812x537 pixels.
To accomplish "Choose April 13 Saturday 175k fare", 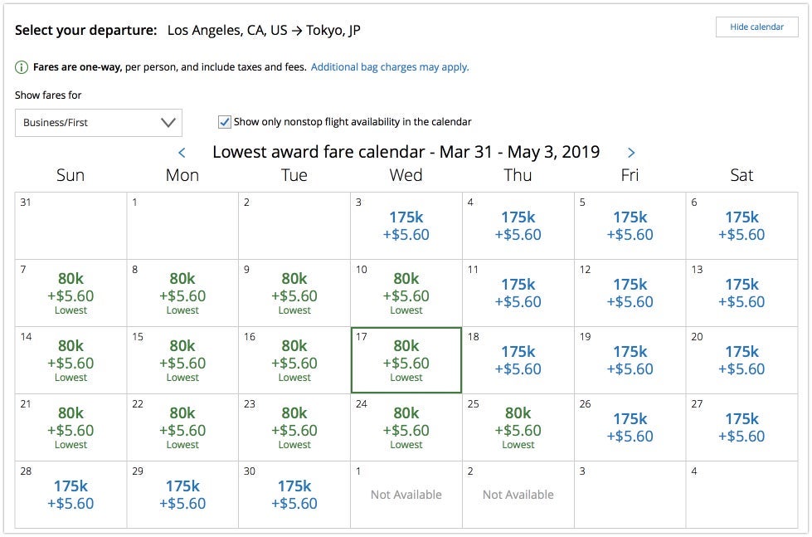I will [x=741, y=293].
